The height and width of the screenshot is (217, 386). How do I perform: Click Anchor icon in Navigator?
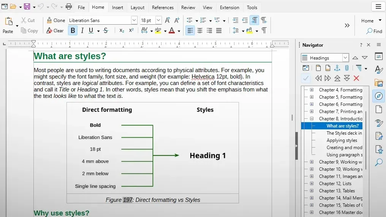[337, 68]
